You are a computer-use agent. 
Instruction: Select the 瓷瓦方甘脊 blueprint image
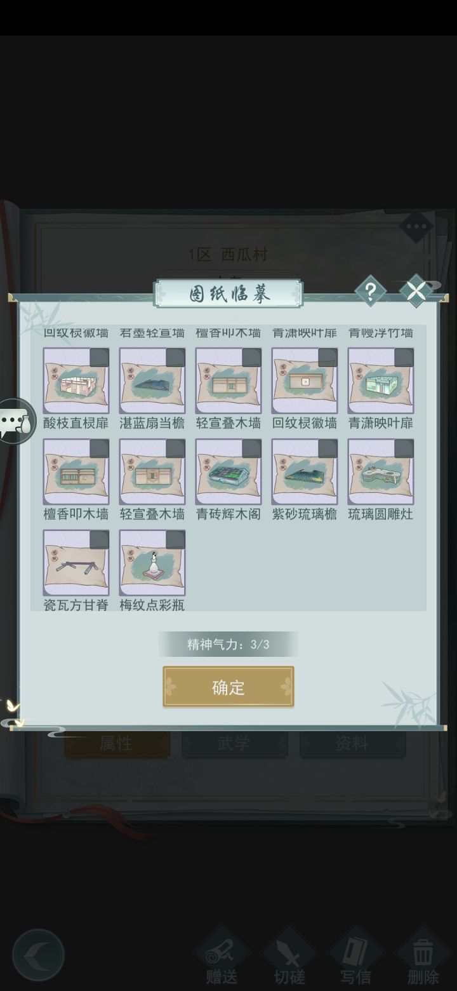click(76, 563)
